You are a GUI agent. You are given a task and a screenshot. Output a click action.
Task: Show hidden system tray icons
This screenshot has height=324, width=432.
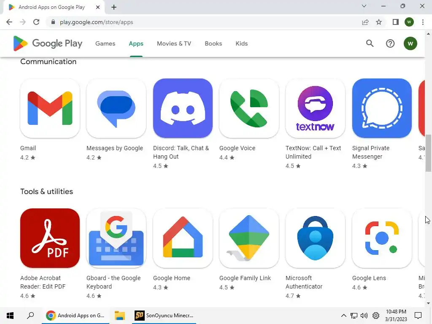343,316
